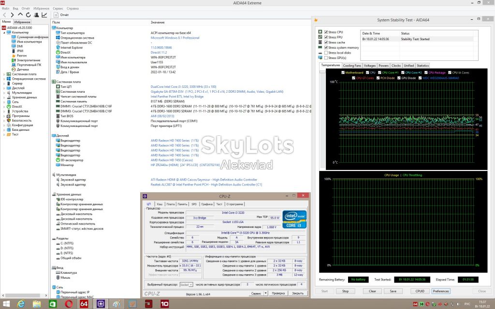Open the Файл menu in AIDA64
The height and width of the screenshot is (309, 495).
(x=5, y=9)
